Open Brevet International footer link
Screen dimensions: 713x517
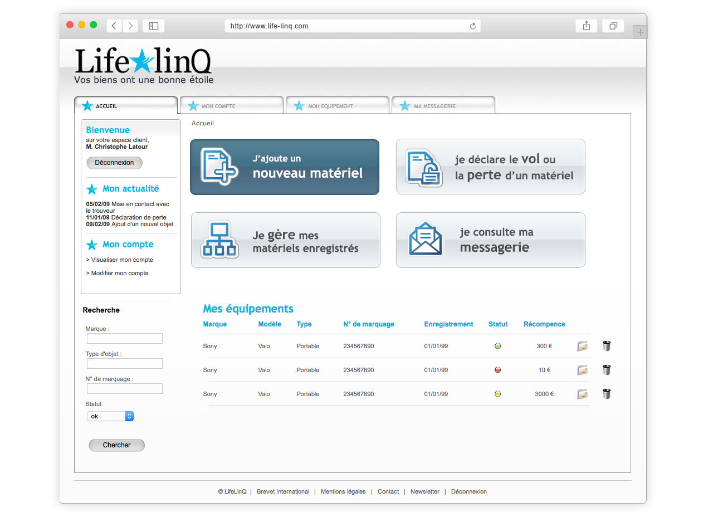[x=283, y=491]
